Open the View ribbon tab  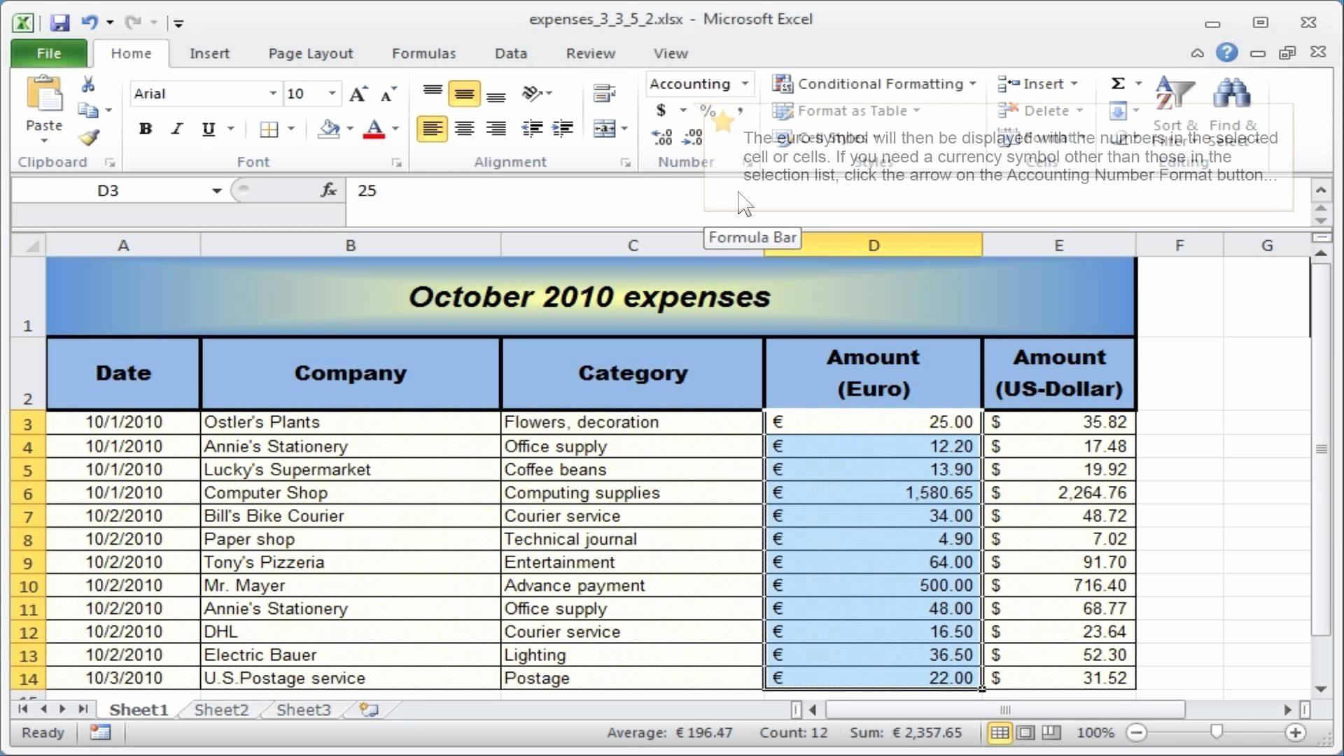pos(670,52)
